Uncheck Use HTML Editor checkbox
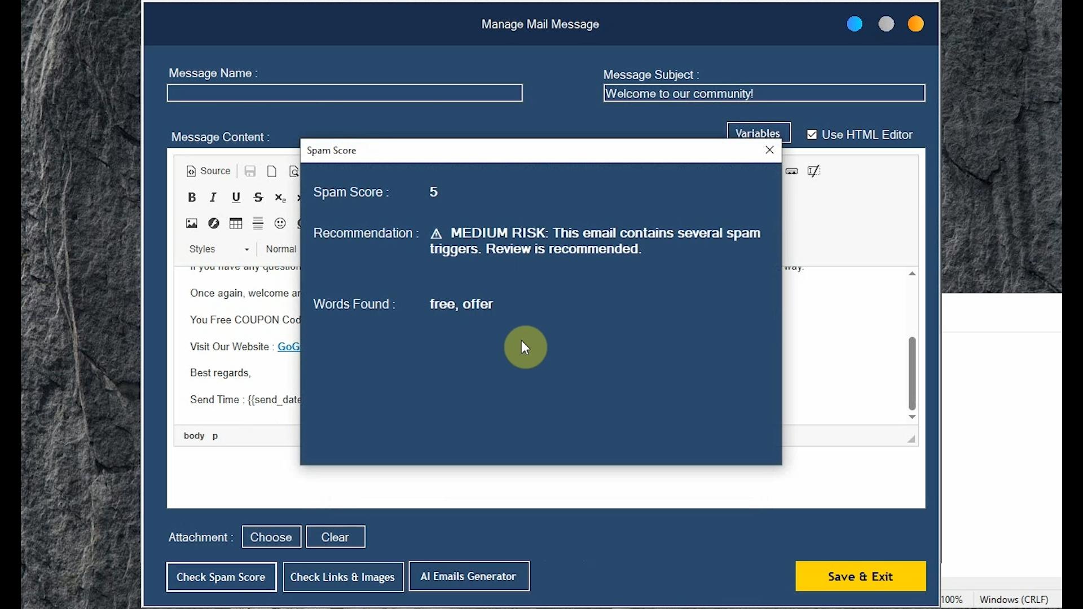 click(812, 135)
